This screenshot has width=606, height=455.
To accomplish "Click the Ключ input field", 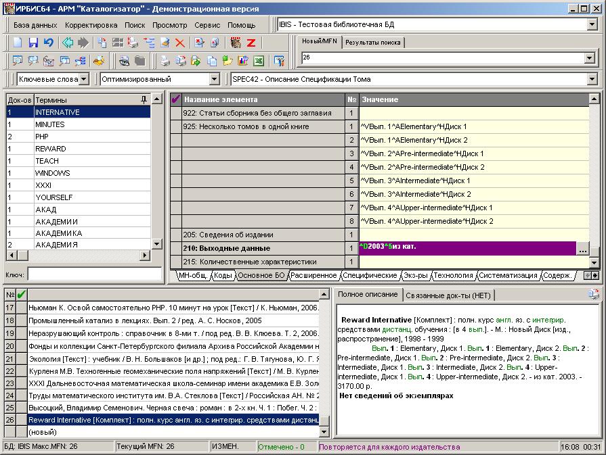I will click(x=95, y=274).
